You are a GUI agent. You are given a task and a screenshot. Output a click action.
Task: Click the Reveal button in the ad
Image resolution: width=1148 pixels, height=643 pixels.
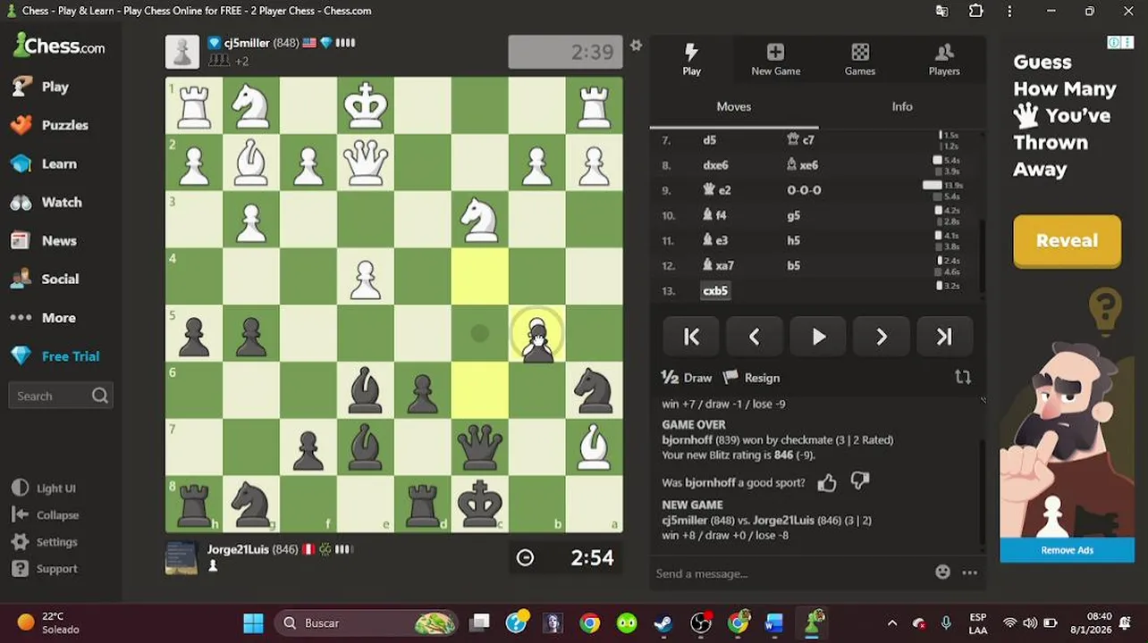[1067, 240]
